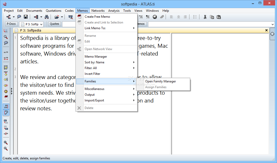277x163 pixels.
Task: Open the object explorer tree icon
Action: pyautogui.click(x=36, y=17)
